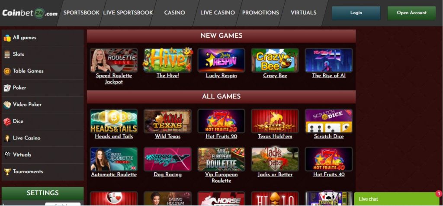This screenshot has width=443, height=206.
Task: Click the red Dice icon
Action: [x=7, y=122]
